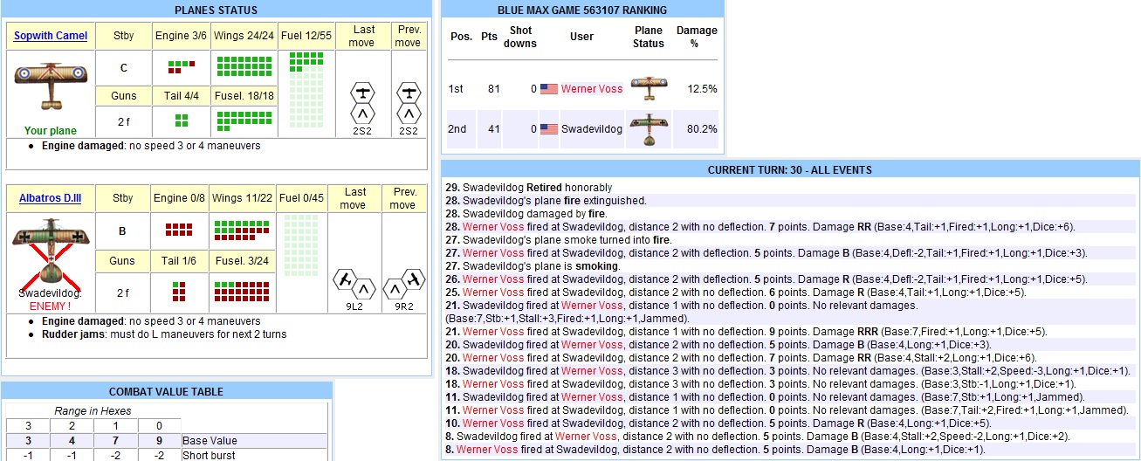Click Swadevildog plane status icon in ranking
Screen dimensions: 1141x461
(x=649, y=129)
